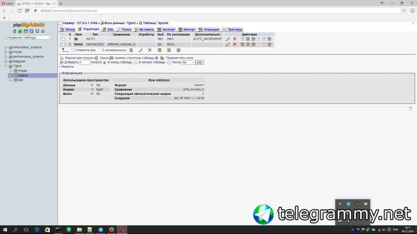This screenshot has height=234, width=417.
Task: Click the number of columns input field
Action: [x=85, y=62]
